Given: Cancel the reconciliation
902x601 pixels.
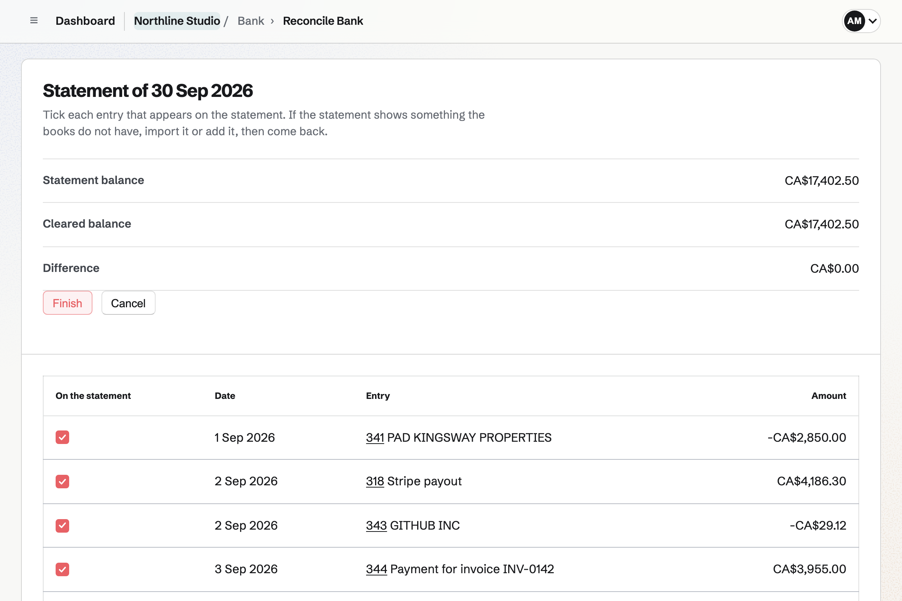Looking at the screenshot, I should [128, 303].
